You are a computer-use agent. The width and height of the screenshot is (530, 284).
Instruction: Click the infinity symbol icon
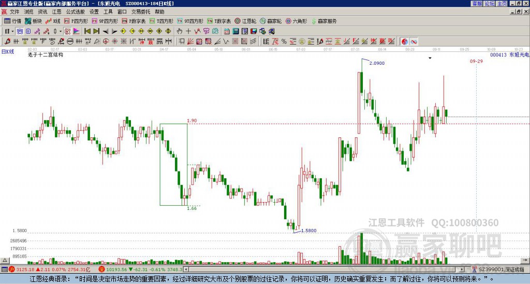(414, 41)
